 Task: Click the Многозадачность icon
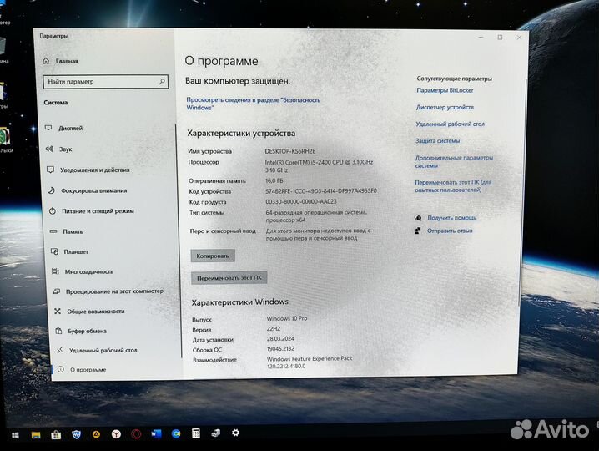pyautogui.click(x=55, y=271)
